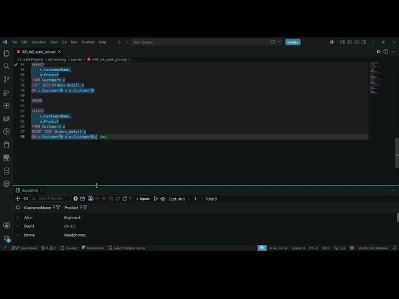Screen dimensions: 399x299
Task: Click the queries breadcrumb segment
Action: tap(76, 60)
